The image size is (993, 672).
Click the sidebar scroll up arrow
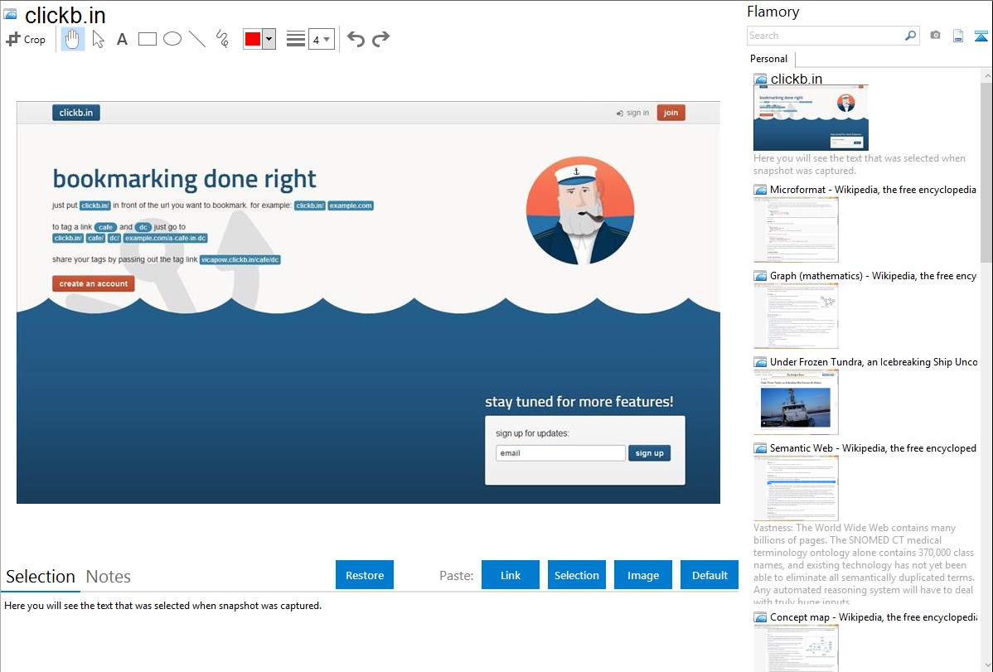(x=986, y=75)
